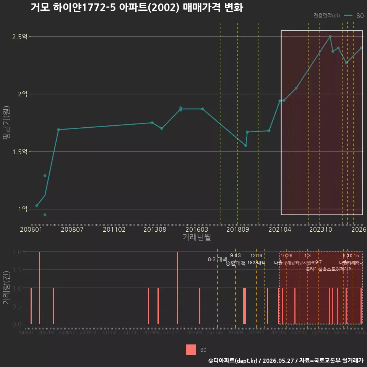Click '201706' on the volume chart x-axis
This screenshot has width=367, height=367.
coord(215,332)
